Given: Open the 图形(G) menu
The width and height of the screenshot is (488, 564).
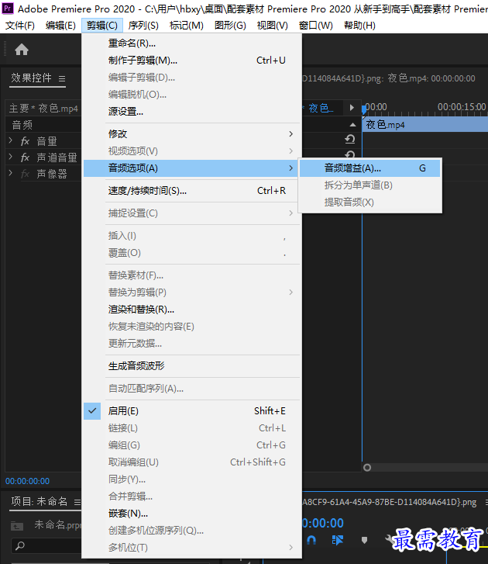Looking at the screenshot, I should click(x=230, y=26).
